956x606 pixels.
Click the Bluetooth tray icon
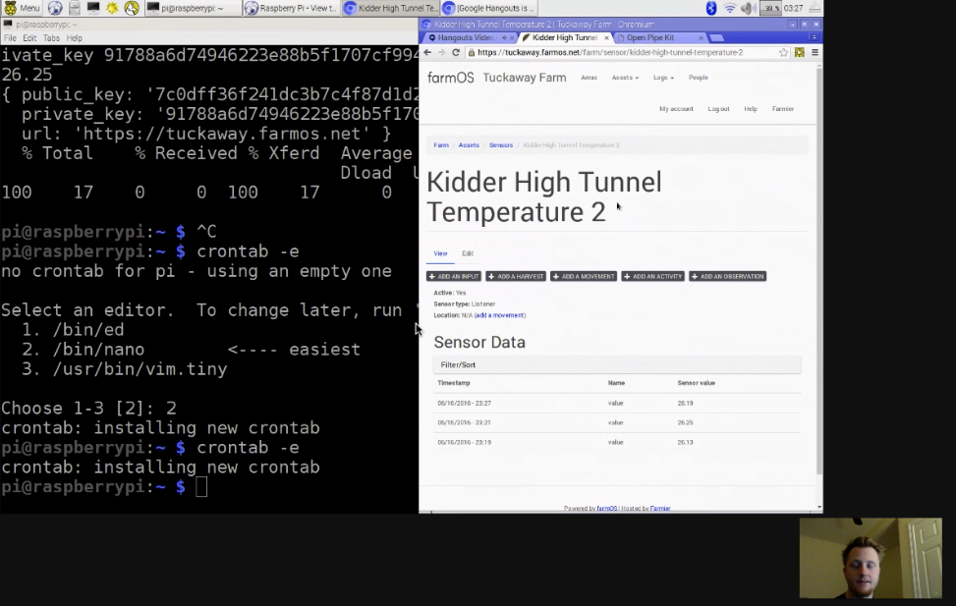tap(711, 8)
